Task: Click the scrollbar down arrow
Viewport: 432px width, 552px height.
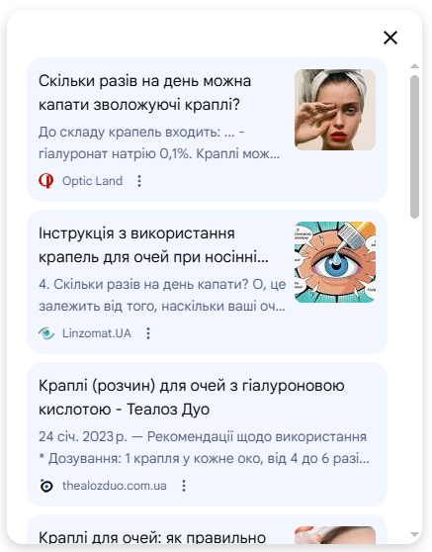Action: 414,535
